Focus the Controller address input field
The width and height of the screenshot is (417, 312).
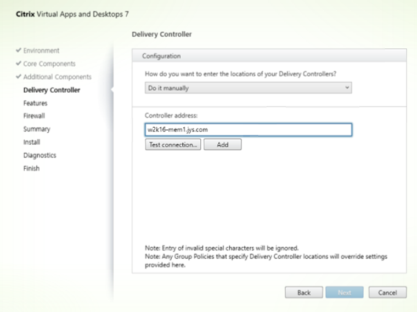(x=249, y=130)
